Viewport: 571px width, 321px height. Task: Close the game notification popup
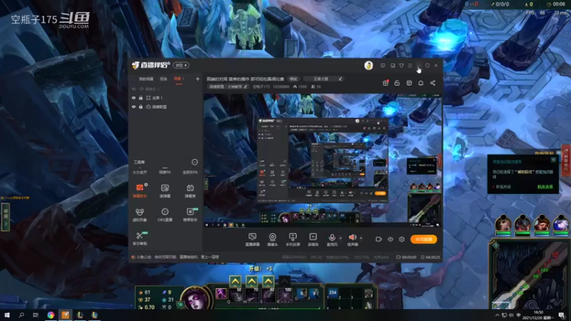pos(554,160)
